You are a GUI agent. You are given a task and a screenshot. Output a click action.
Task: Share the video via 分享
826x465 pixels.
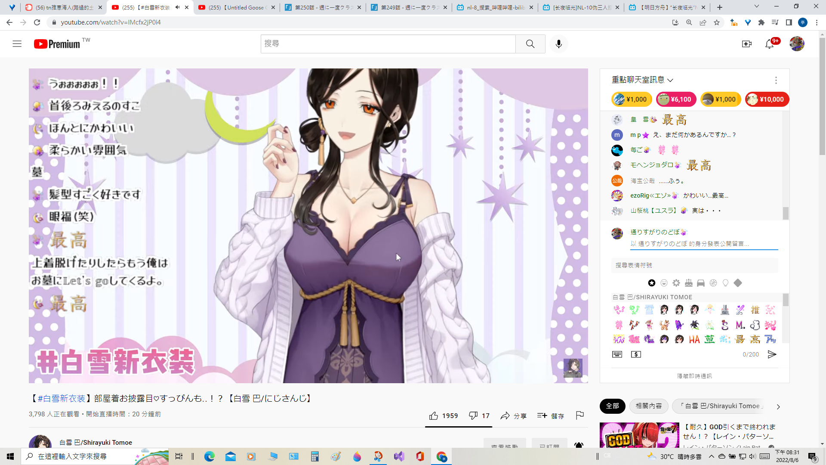click(x=514, y=416)
